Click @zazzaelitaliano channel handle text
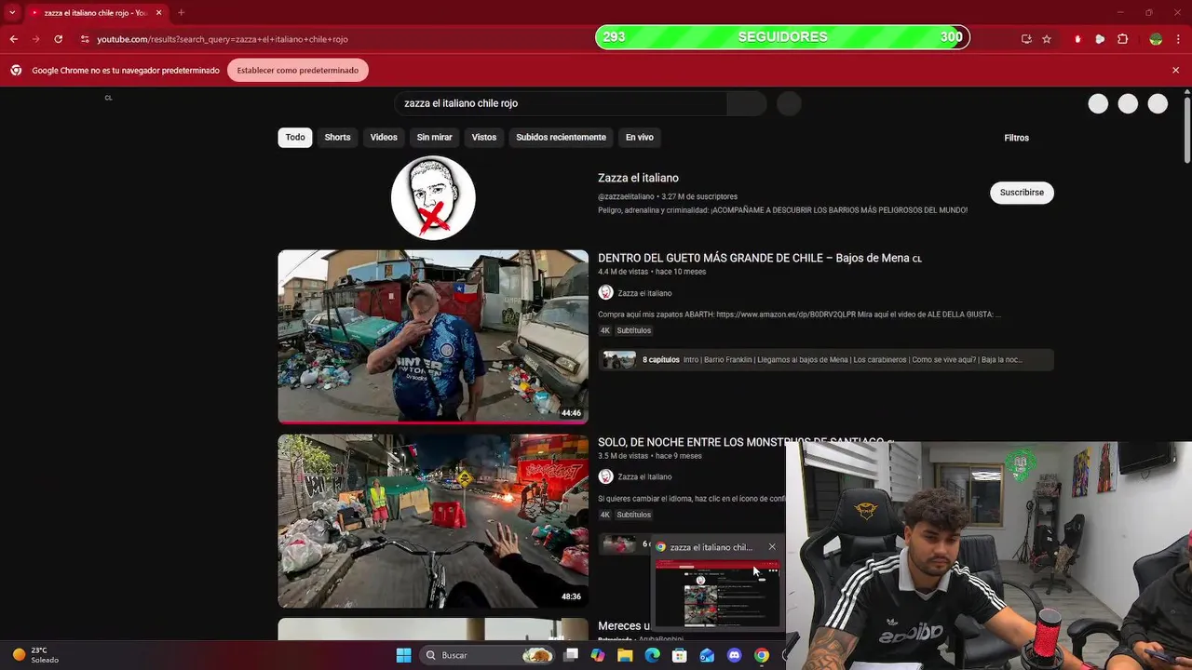Image resolution: width=1192 pixels, height=670 pixels. point(626,196)
